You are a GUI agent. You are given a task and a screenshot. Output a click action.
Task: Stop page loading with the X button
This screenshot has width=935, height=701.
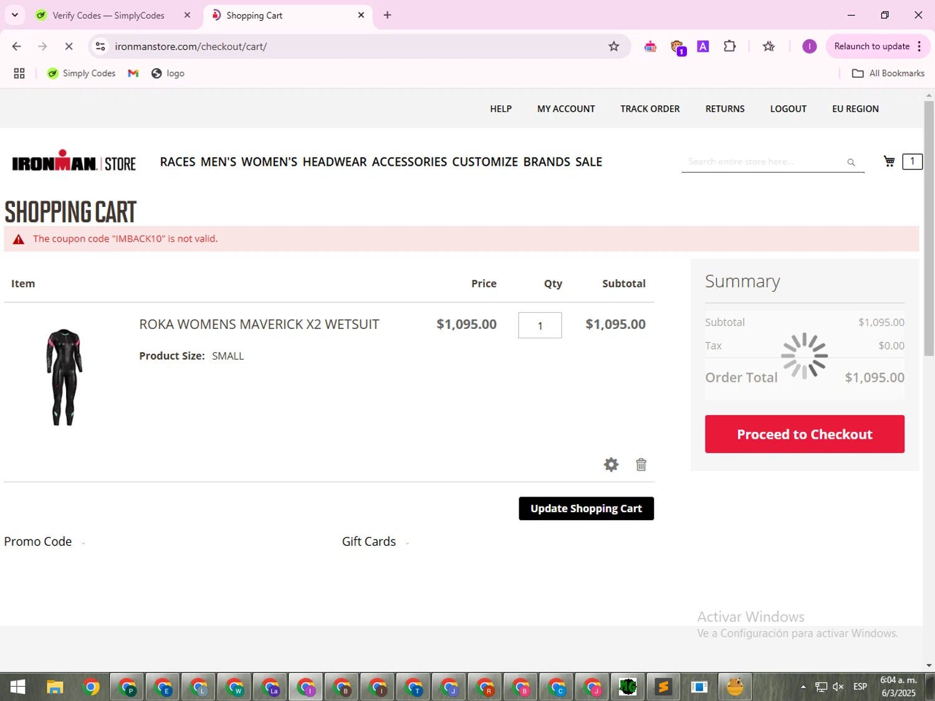tap(69, 46)
